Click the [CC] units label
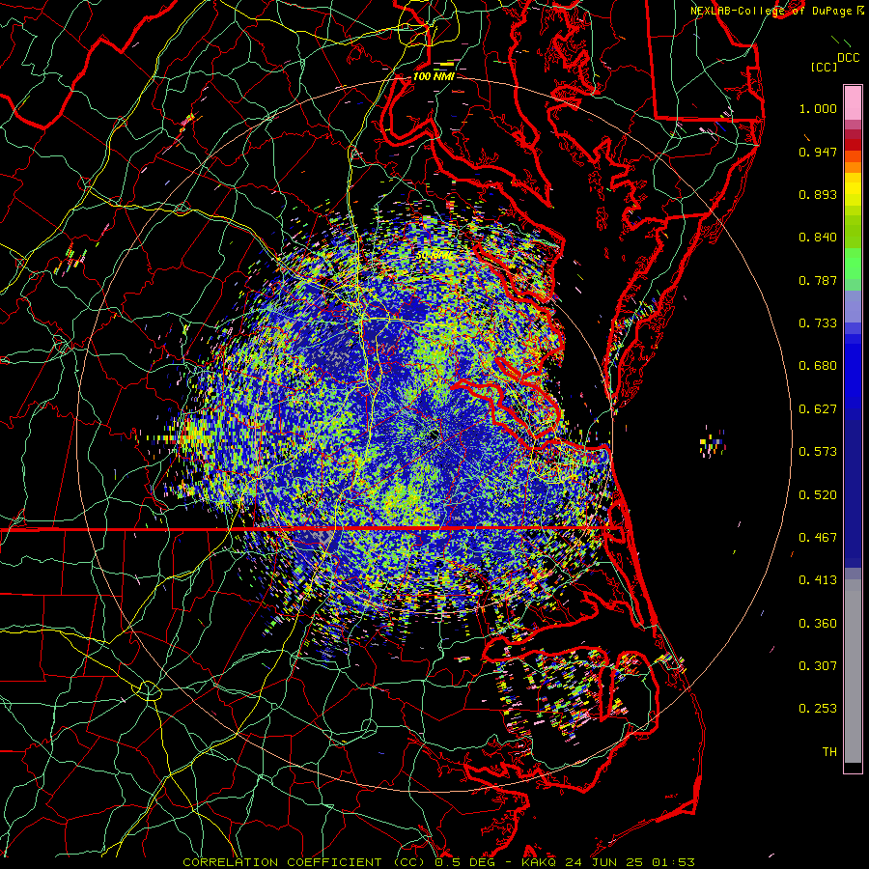This screenshot has height=869, width=869. click(824, 67)
